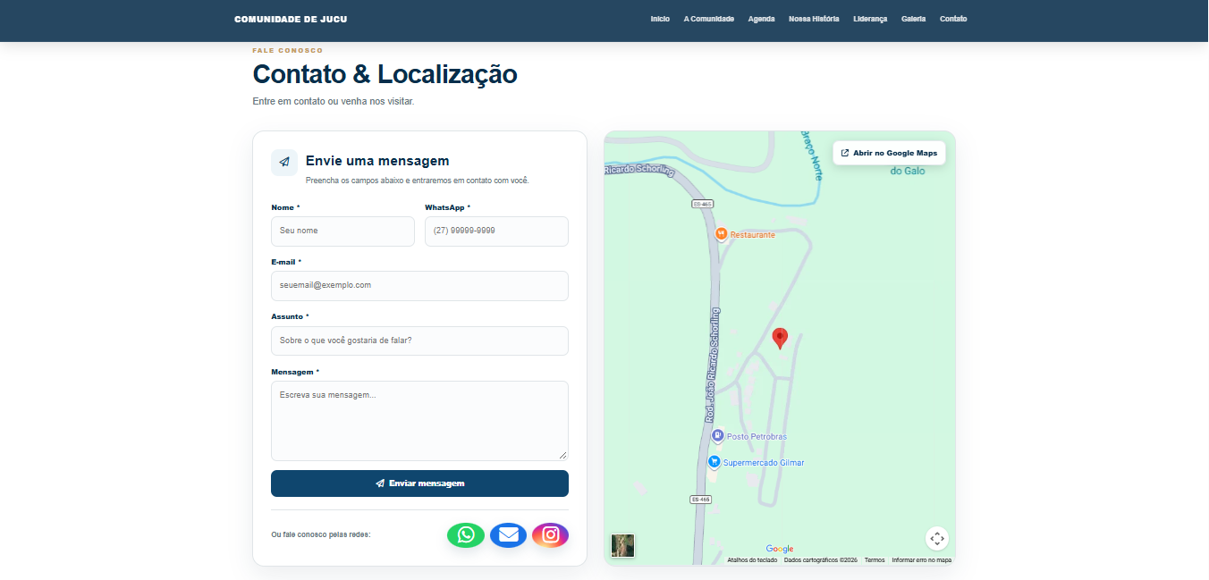Open A Comunidade navigation item
The height and width of the screenshot is (580, 1209).
tap(709, 19)
